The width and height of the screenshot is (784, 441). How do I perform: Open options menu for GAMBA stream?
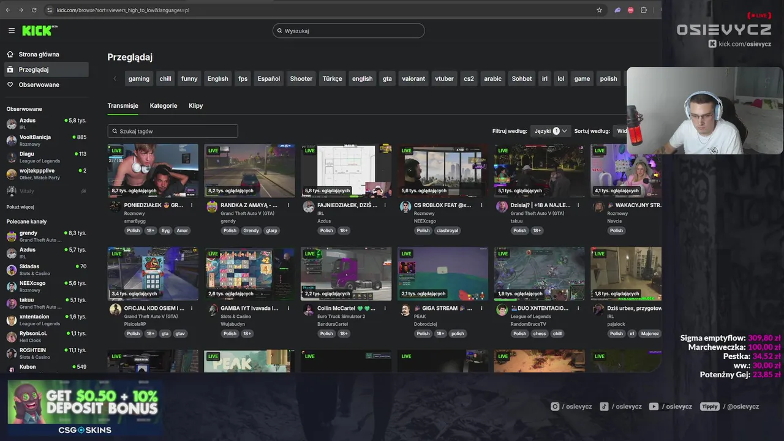pos(288,308)
